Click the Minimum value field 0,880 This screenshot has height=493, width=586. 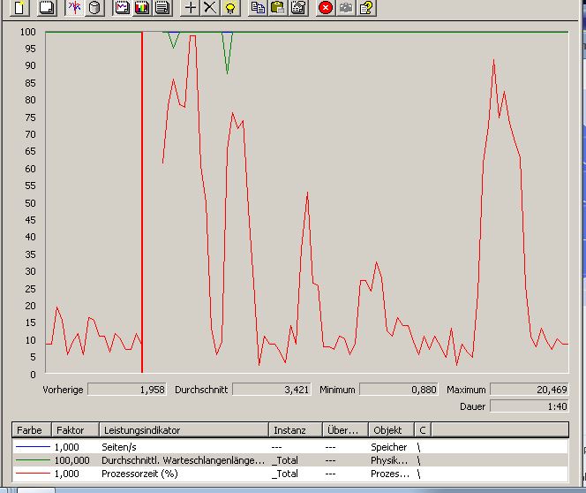(399, 390)
